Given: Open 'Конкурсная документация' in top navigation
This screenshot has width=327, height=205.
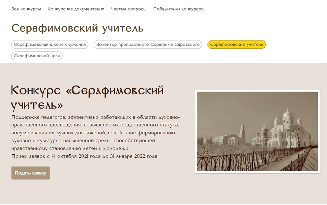Looking at the screenshot, I should 76,9.
